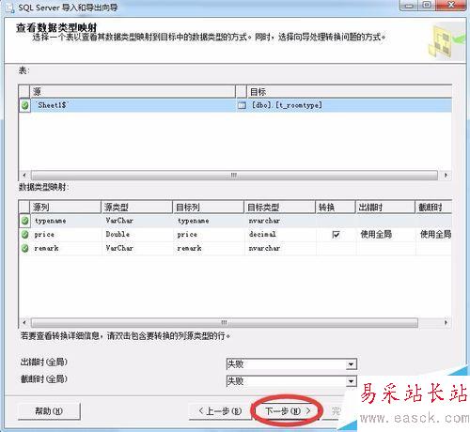470x432 pixels.
Task: Click the 源 column header in the tables list
Action: pyautogui.click(x=133, y=91)
